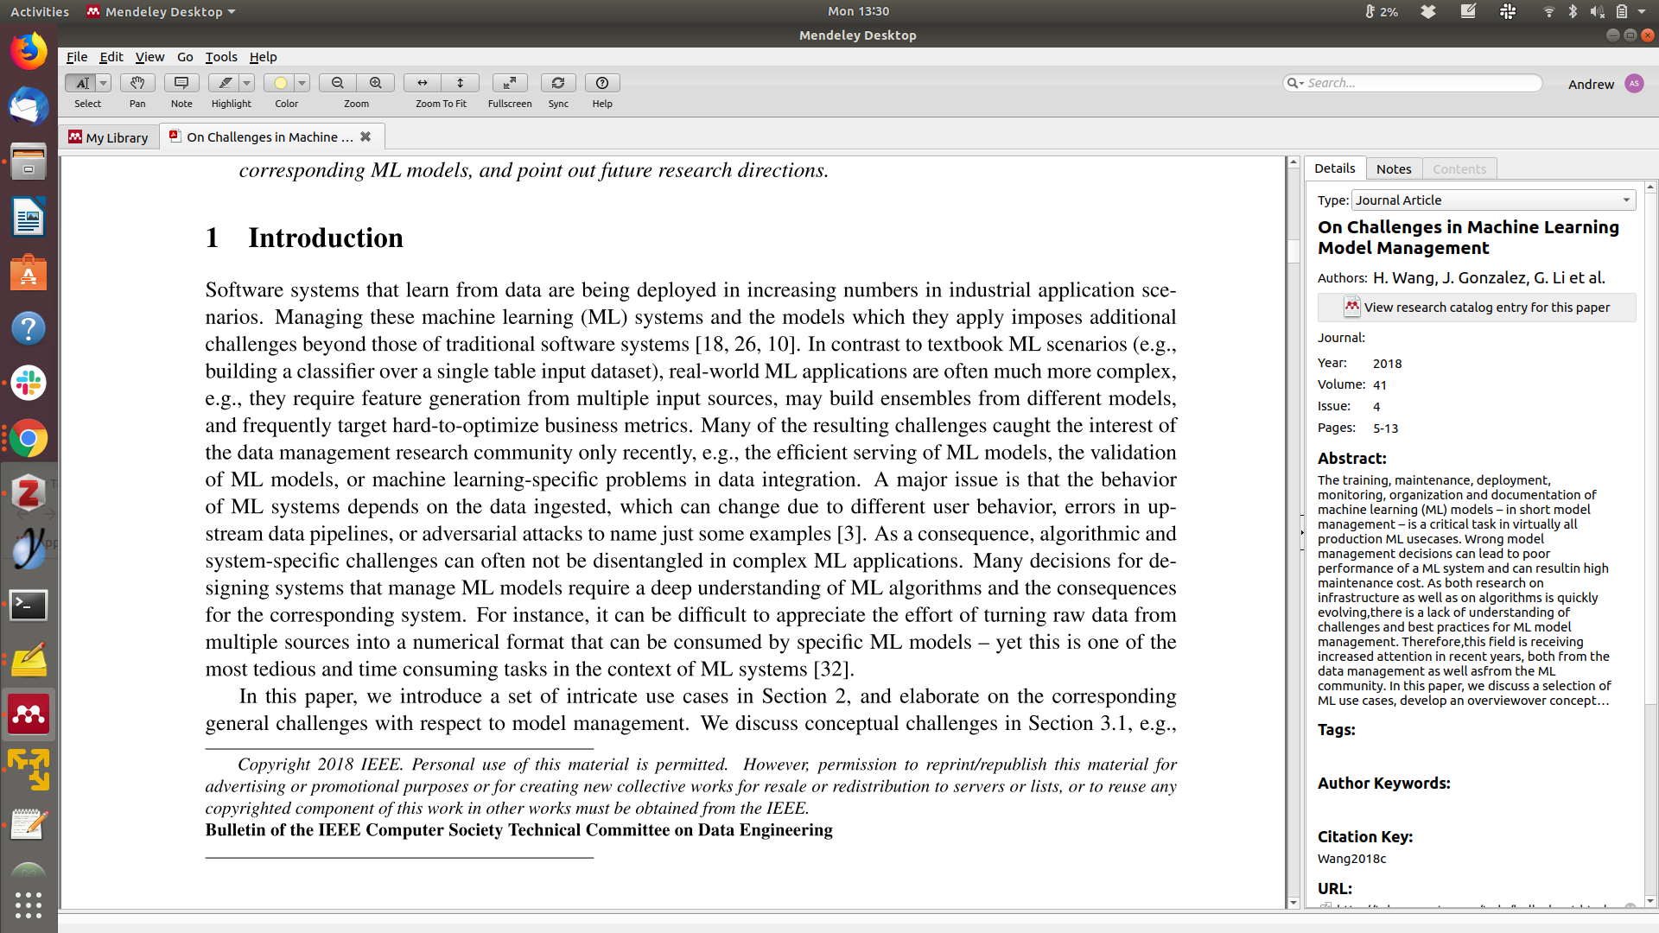The image size is (1659, 933).
Task: Expand the Select tool dropdown arrow
Action: click(x=104, y=83)
